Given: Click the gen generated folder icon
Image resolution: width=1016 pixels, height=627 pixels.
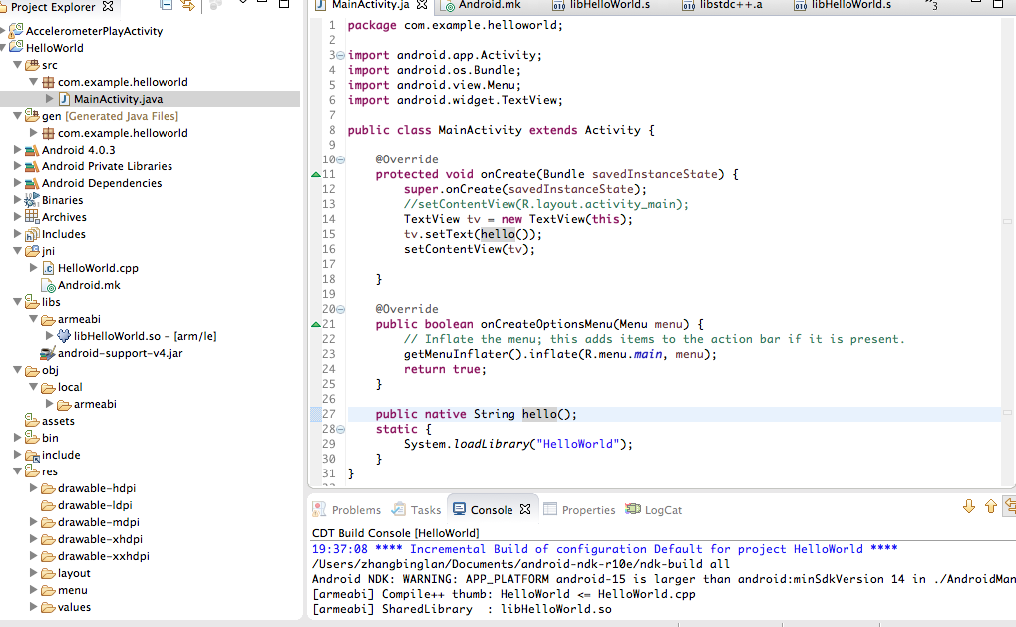Looking at the screenshot, I should [32, 116].
